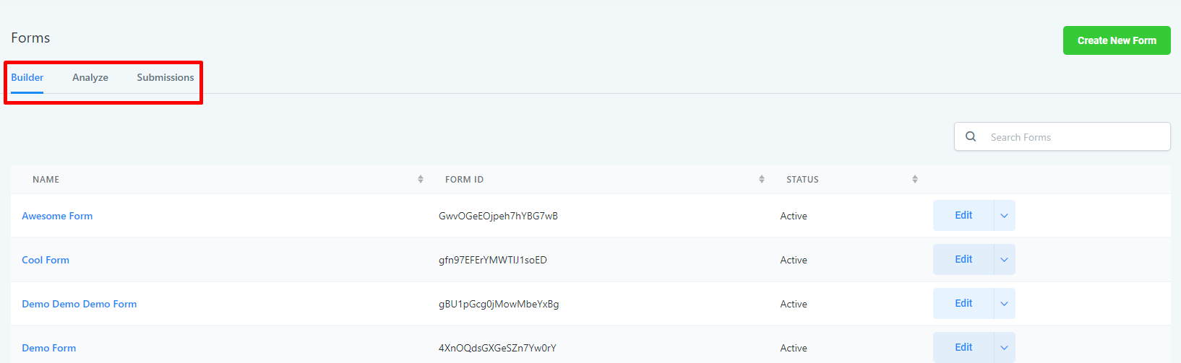Screen dimensions: 1181x363
Task: Edit the Cool Form
Action: pos(963,260)
